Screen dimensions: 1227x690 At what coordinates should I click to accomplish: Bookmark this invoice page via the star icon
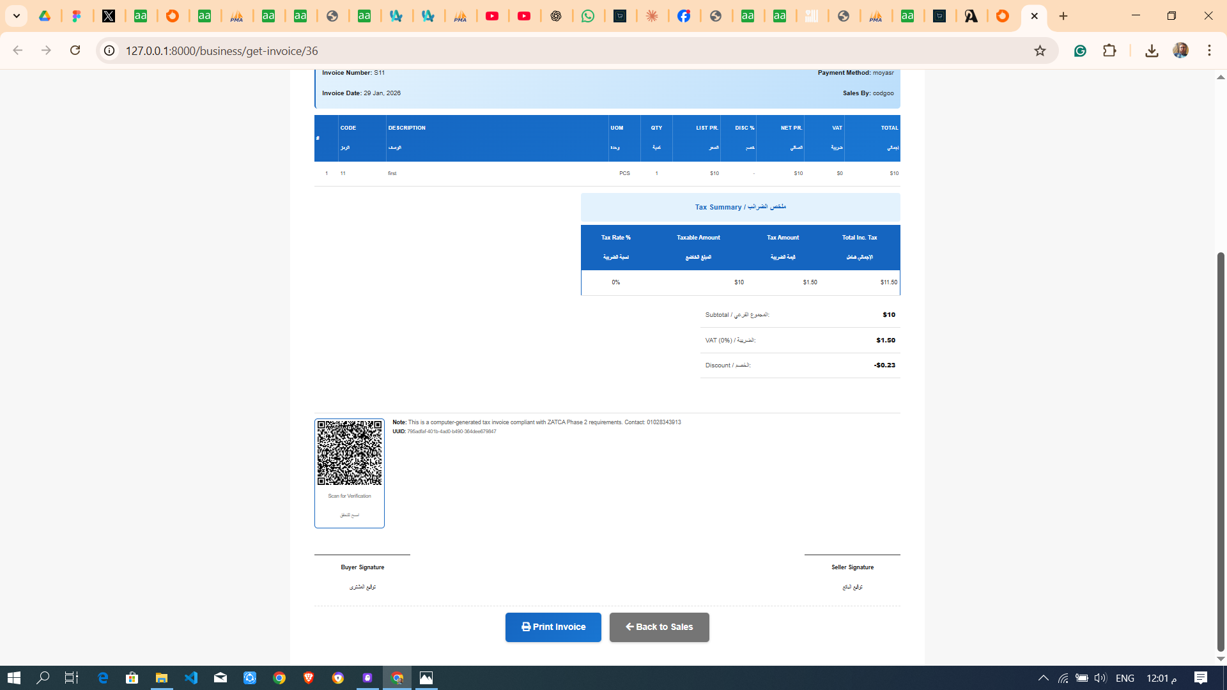pos(1040,50)
